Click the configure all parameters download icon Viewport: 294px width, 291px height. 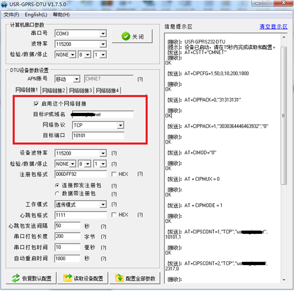[x=119, y=278]
